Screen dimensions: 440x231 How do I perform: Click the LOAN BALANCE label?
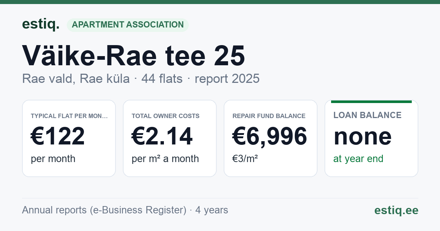367,115
